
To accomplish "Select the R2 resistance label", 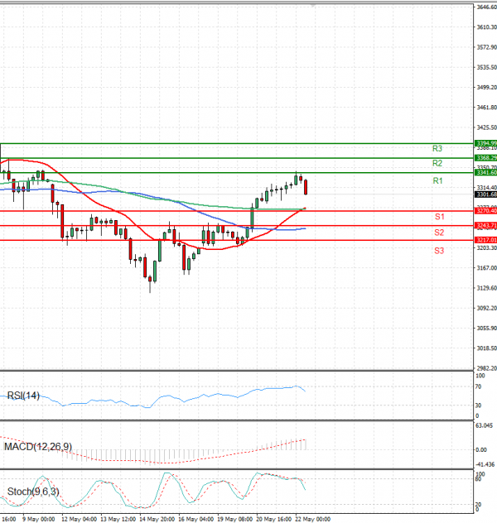I will (437, 163).
